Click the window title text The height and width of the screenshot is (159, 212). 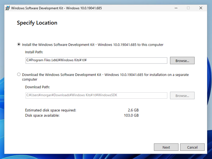pos(57,8)
